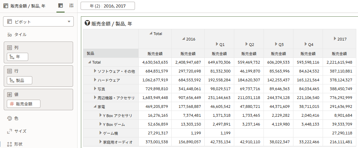Expand the ソフトウェア・その他 row
Viewport: 358px width, 148px height.
(x=95, y=71)
